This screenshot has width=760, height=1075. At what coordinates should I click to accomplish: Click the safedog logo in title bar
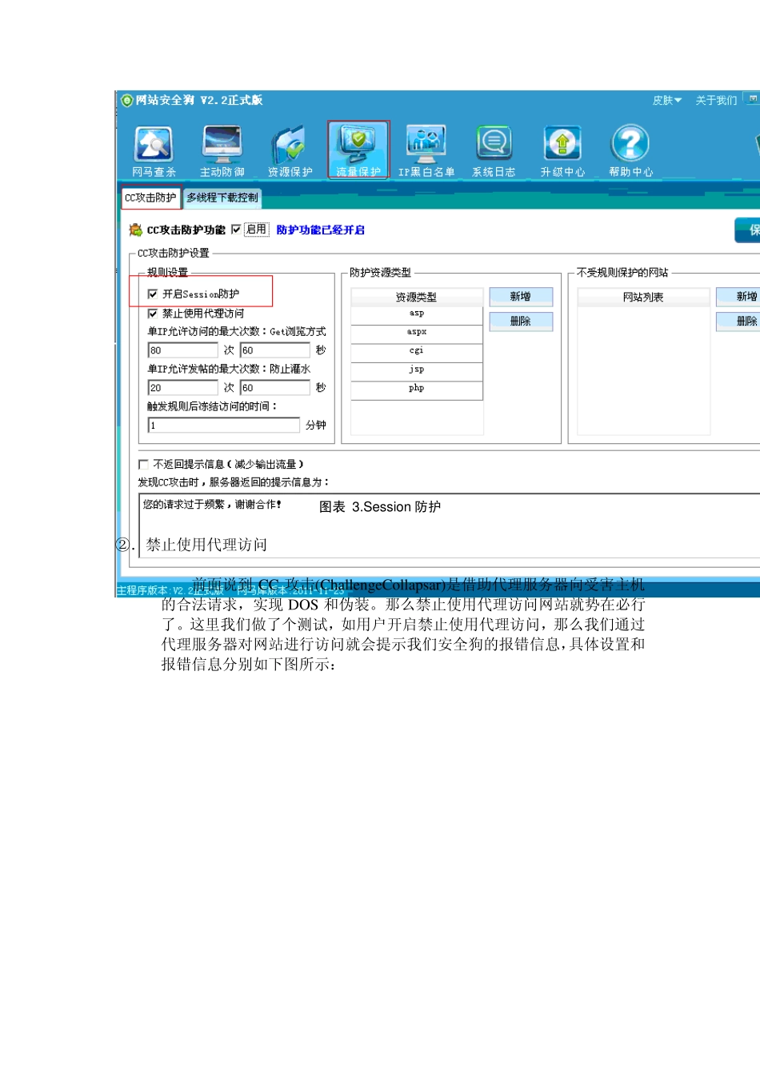(x=126, y=100)
